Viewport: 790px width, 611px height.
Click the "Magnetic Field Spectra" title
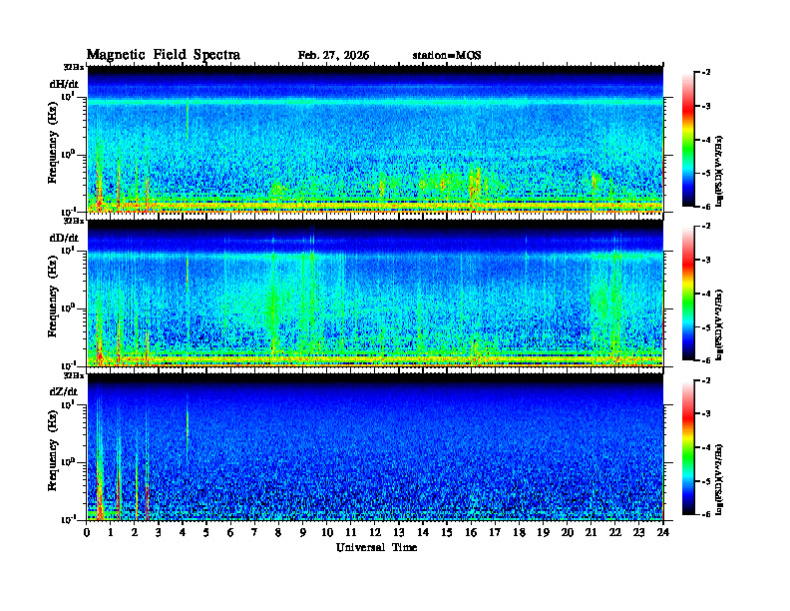click(164, 55)
